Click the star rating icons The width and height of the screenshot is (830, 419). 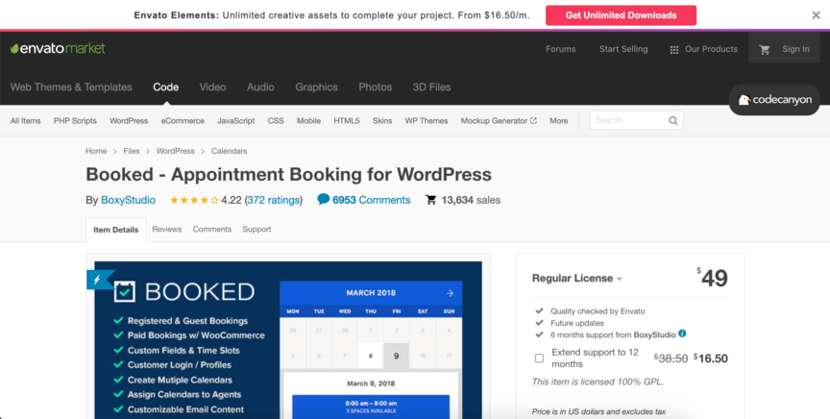point(194,200)
